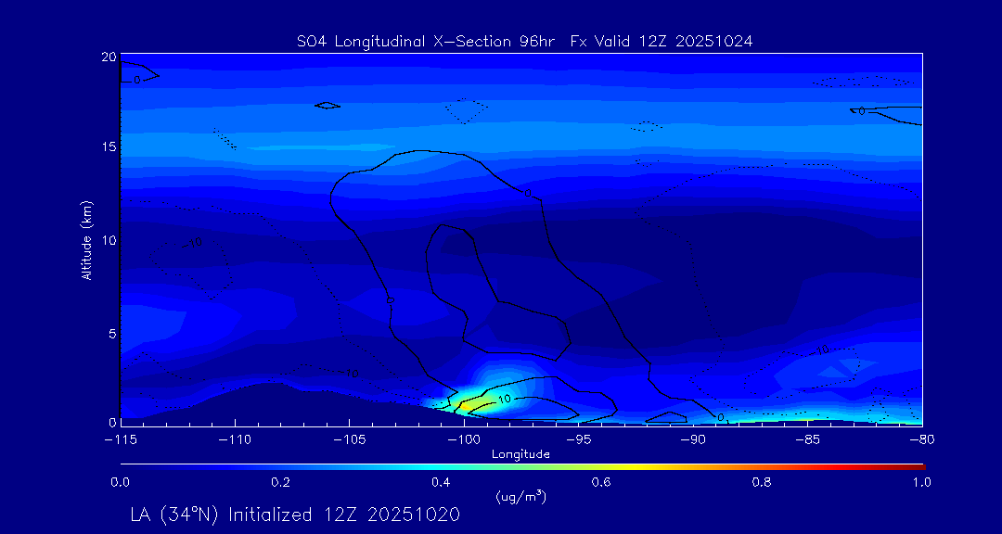Click the 'Altitude (km)' axis label
Viewport: 1002px width, 534px height.
[x=87, y=239]
